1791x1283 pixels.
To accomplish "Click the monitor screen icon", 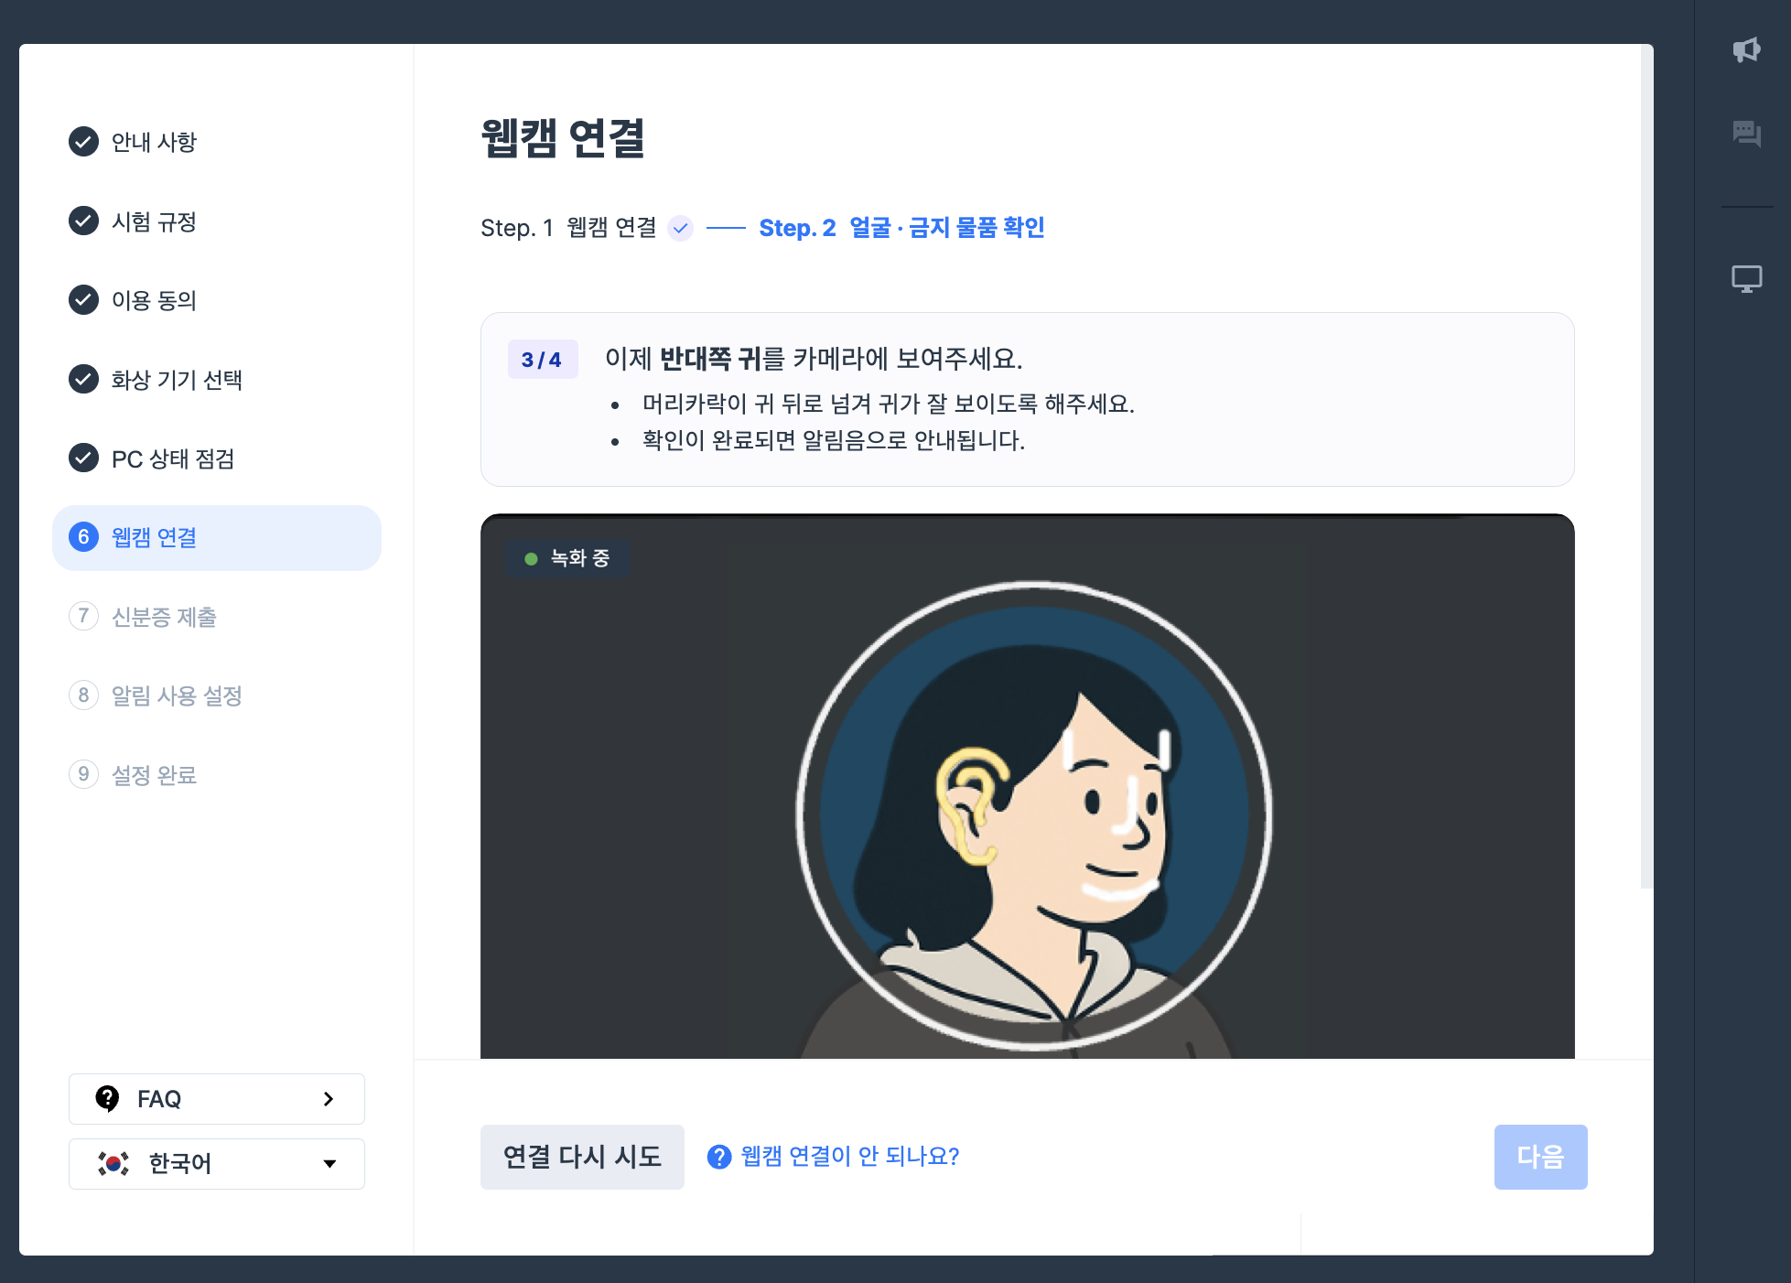I will click(x=1746, y=278).
